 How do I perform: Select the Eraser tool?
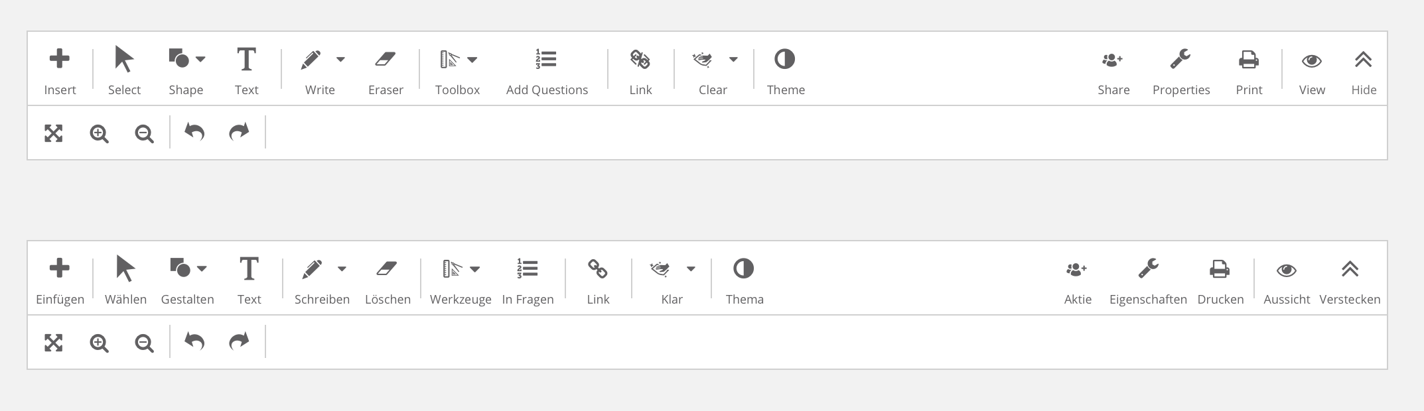click(x=386, y=60)
